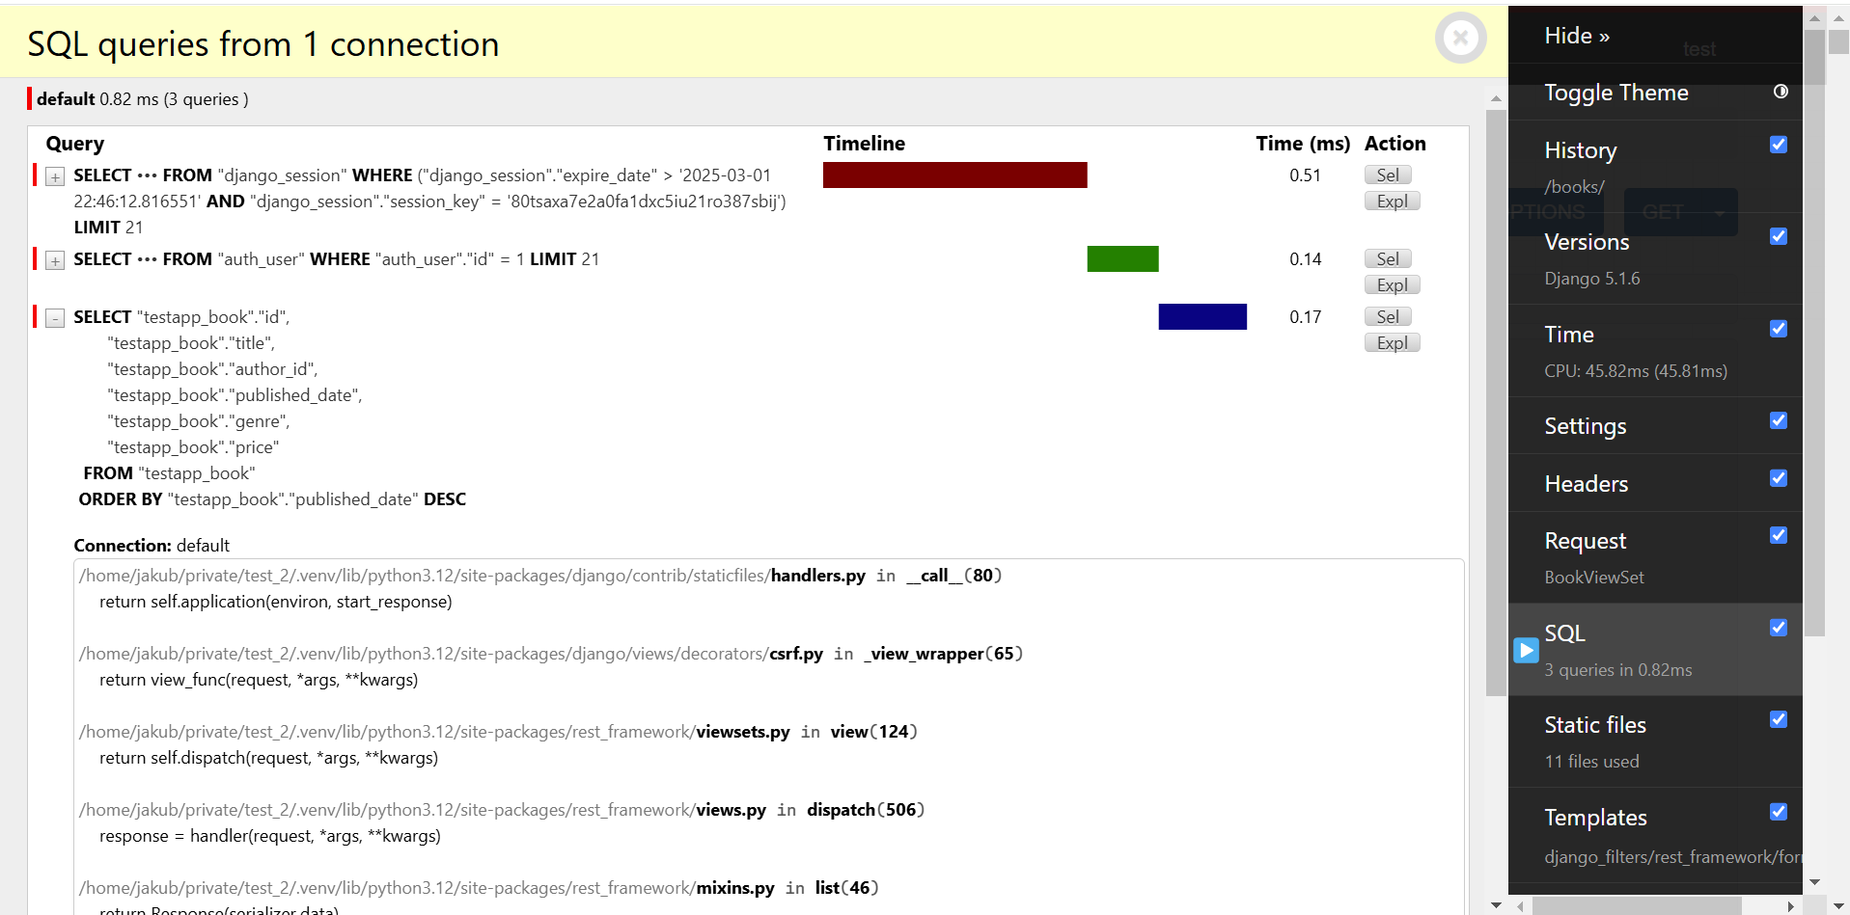
Task: Expand the auth_user query details
Action: [54, 259]
